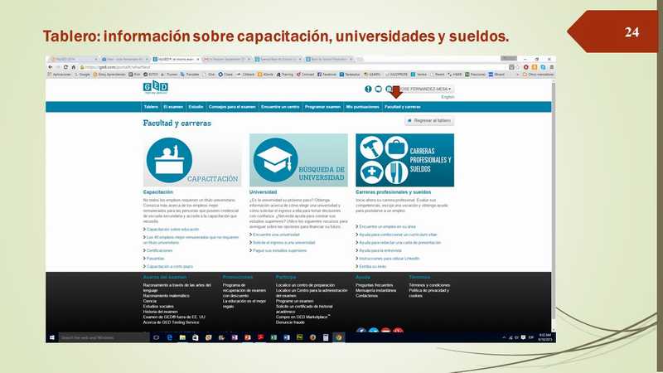Go back with the browser back arrow
The image size is (663, 373).
click(x=51, y=67)
